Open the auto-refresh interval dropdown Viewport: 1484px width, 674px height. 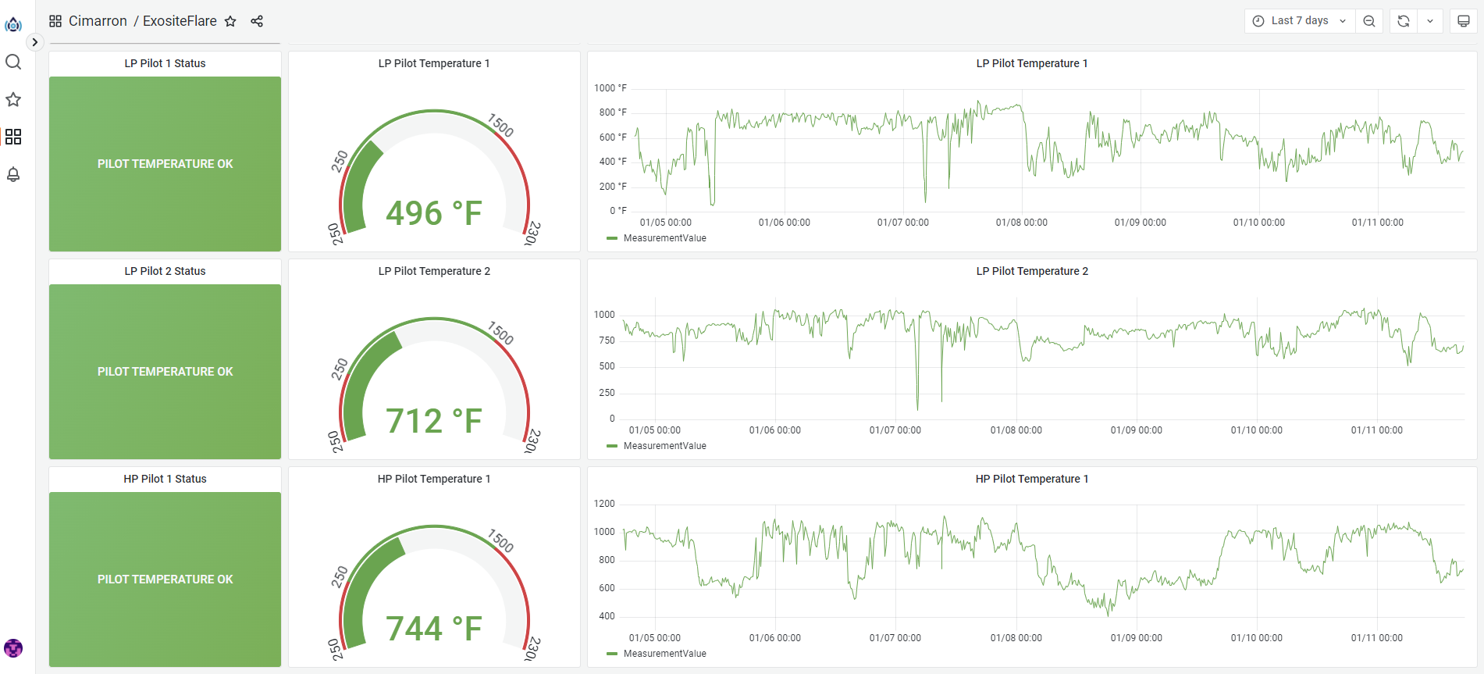[1430, 21]
